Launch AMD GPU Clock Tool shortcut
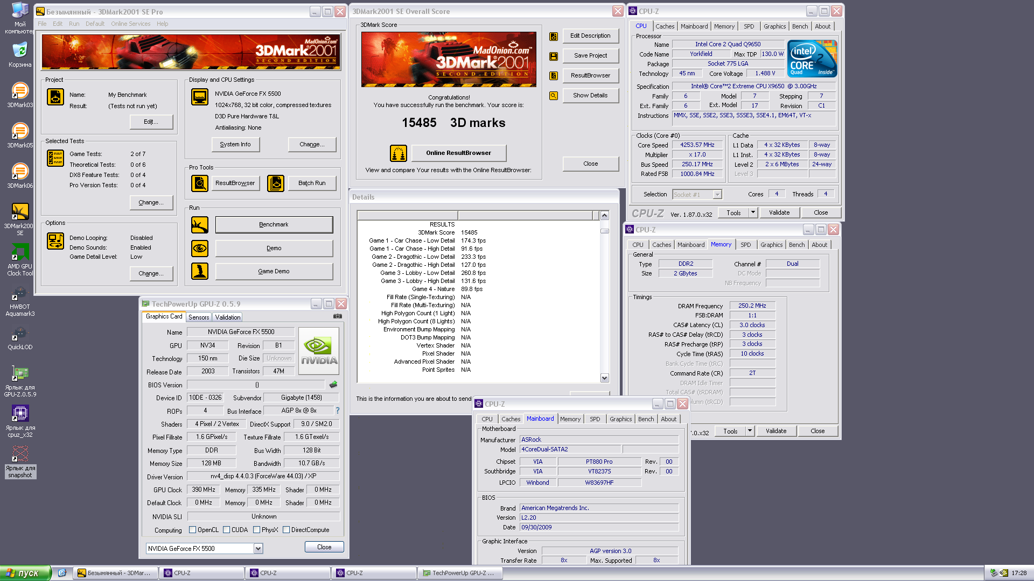This screenshot has width=1034, height=581. tap(20, 259)
